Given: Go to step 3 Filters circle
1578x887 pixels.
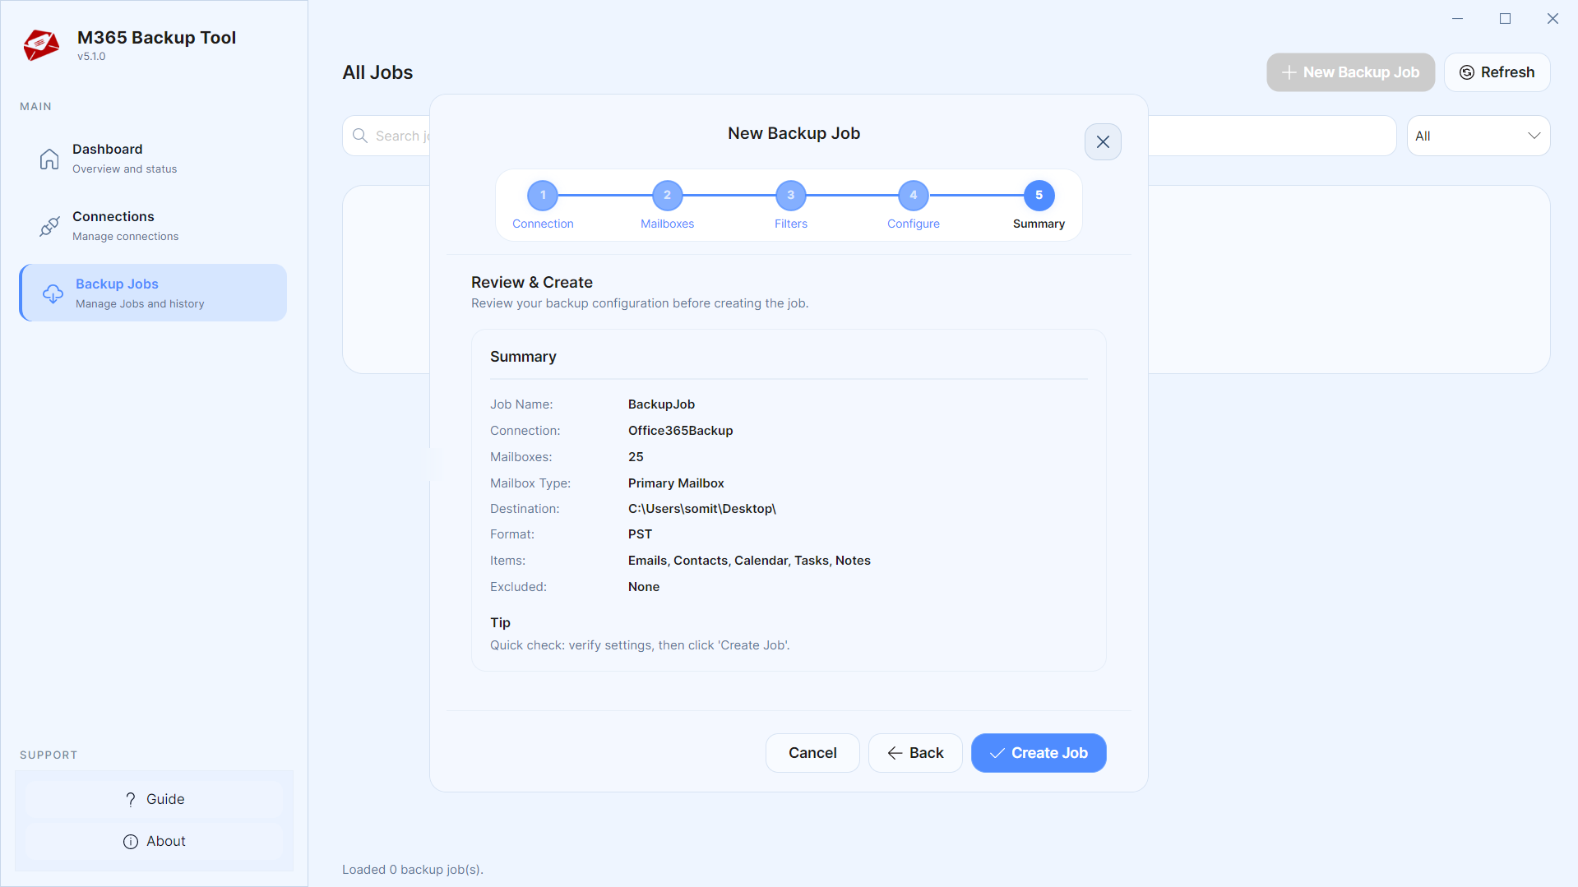Looking at the screenshot, I should tap(791, 196).
